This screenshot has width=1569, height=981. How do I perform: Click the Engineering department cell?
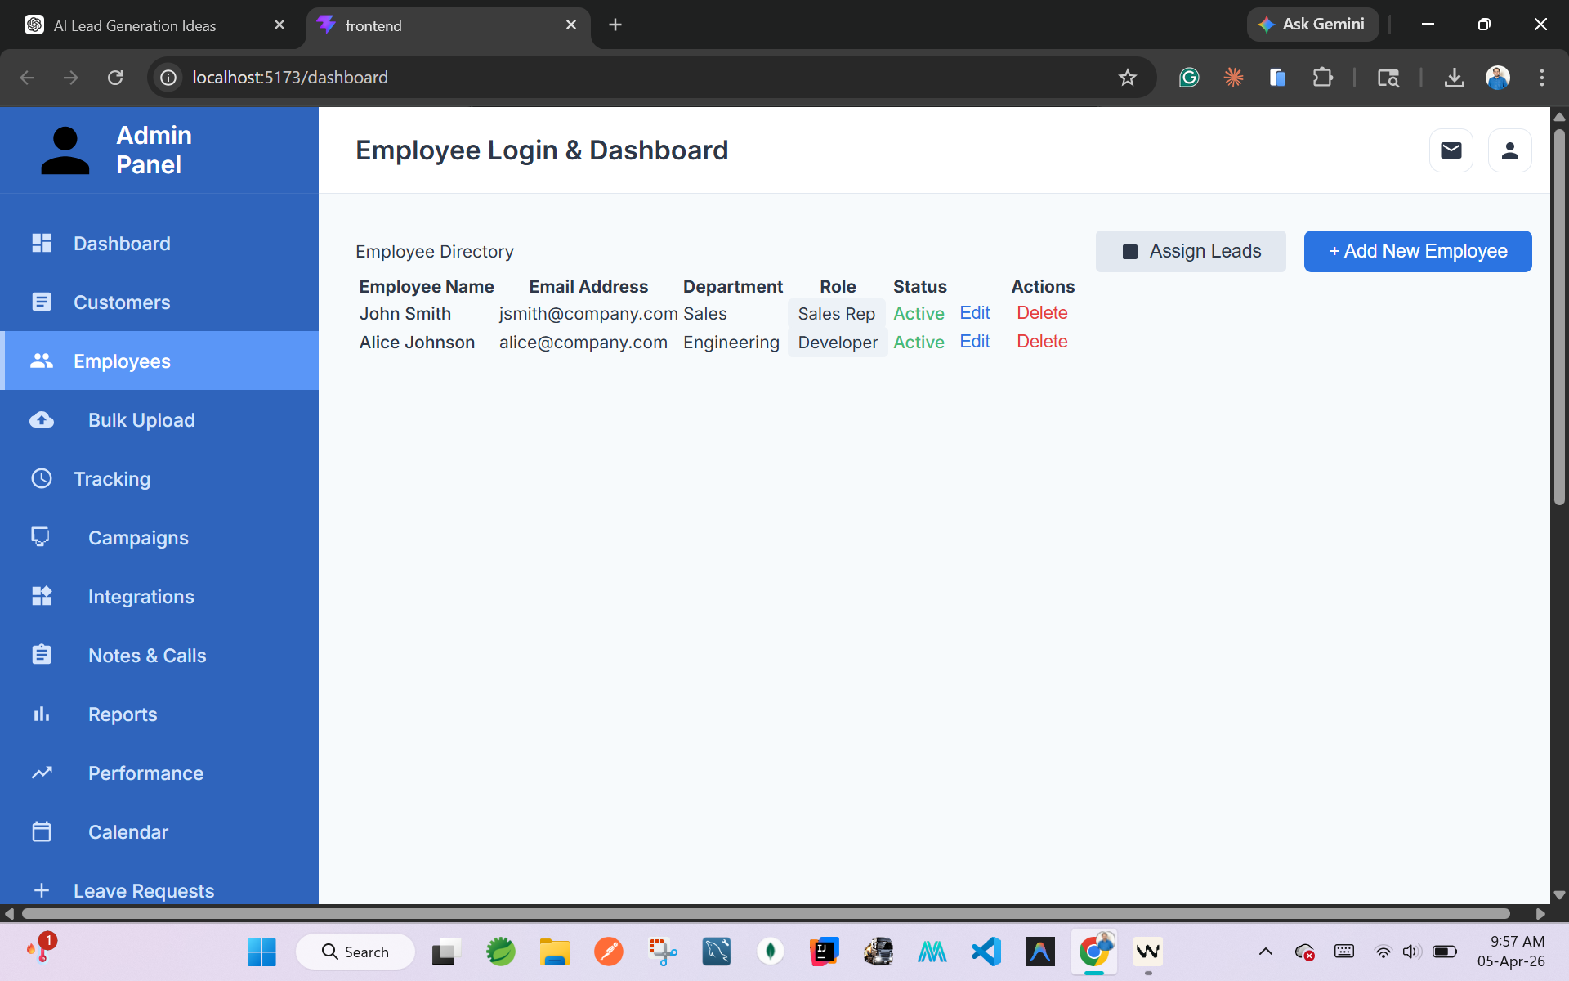click(731, 343)
